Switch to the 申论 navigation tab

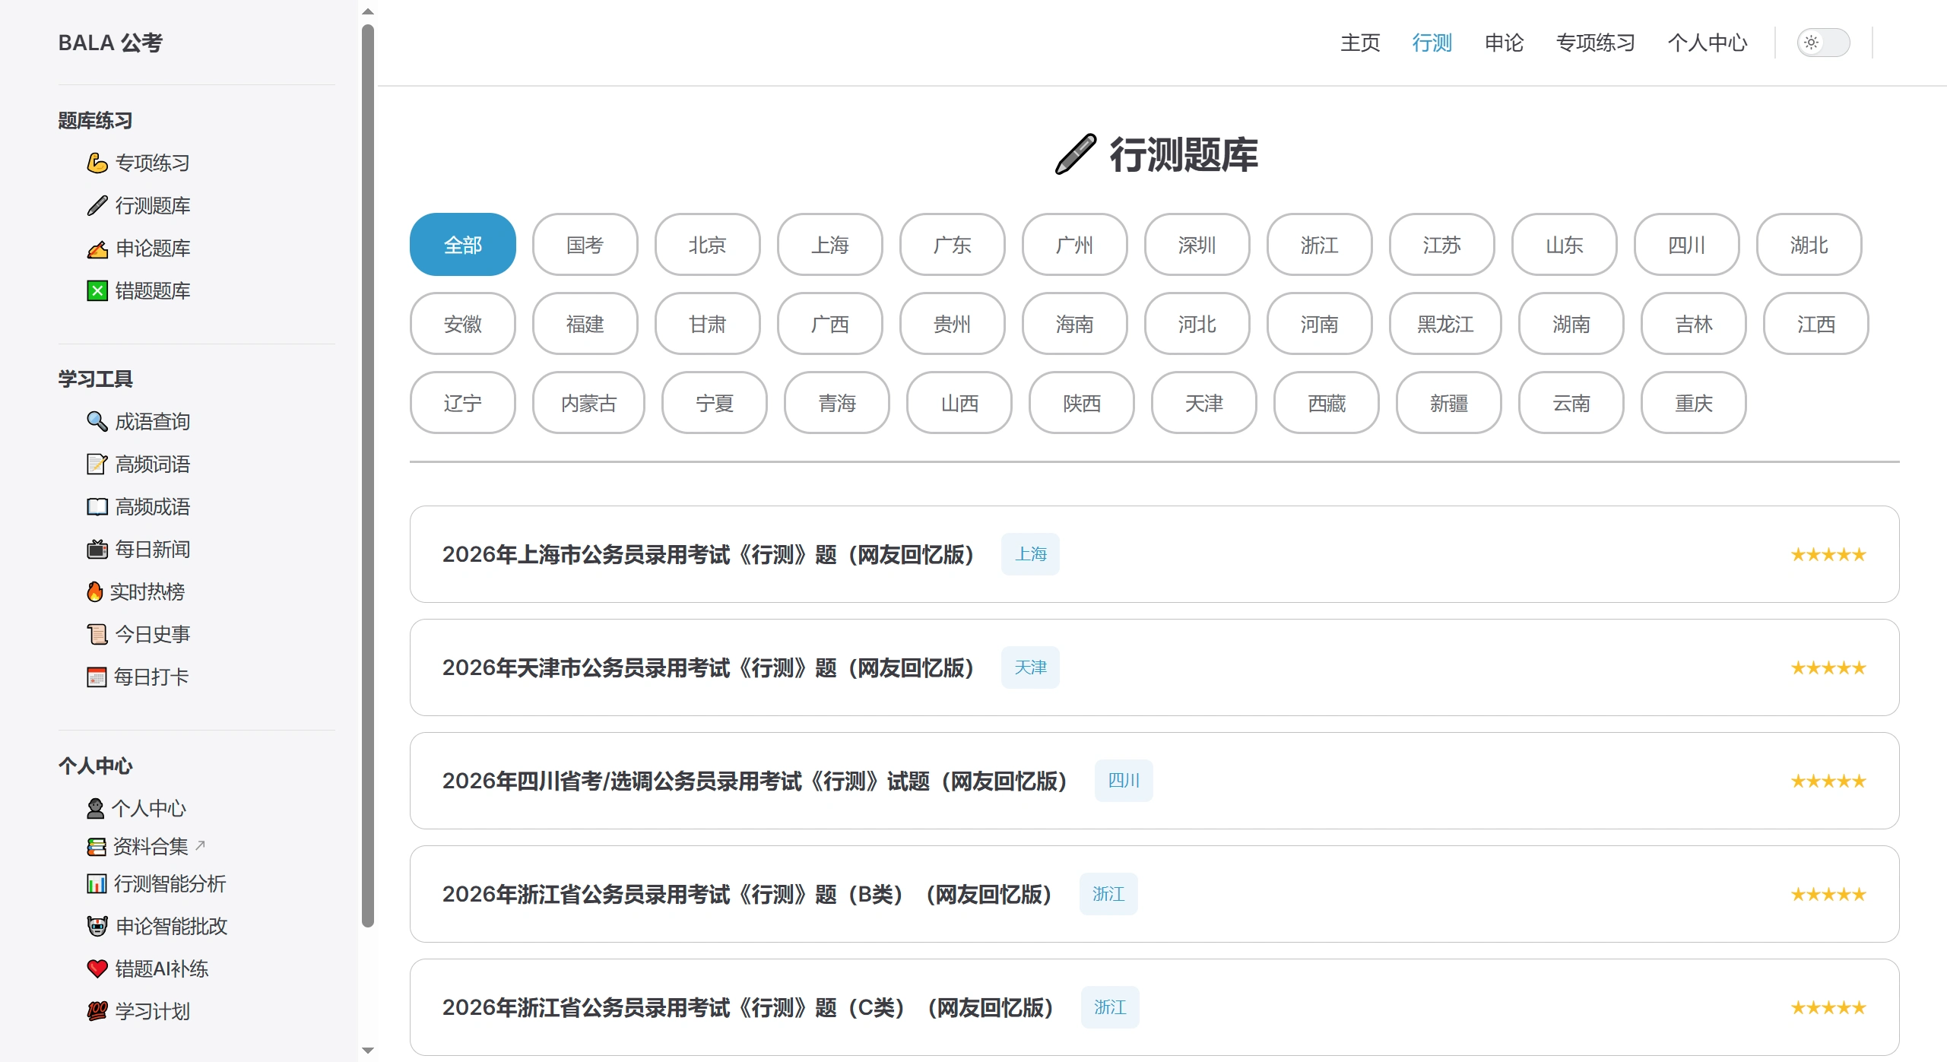point(1504,43)
